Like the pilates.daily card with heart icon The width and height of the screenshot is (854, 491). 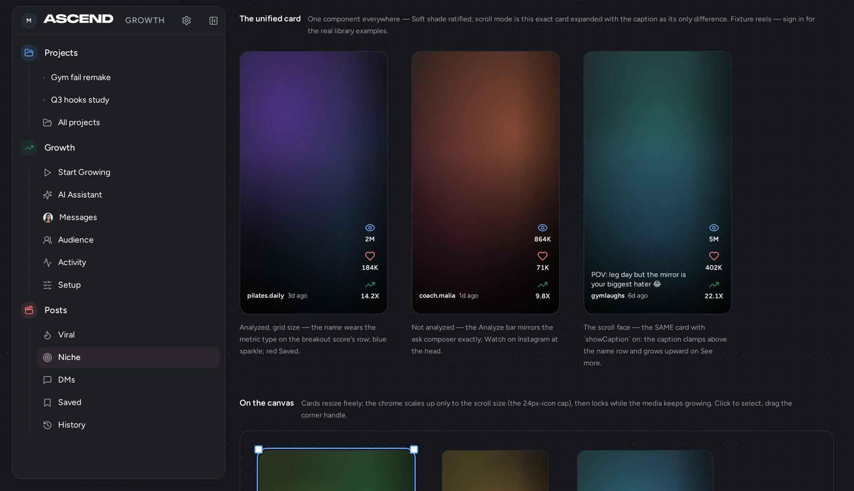(x=370, y=256)
